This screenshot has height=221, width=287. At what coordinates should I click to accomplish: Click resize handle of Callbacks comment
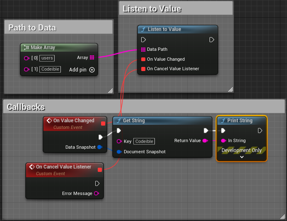[x=283, y=216]
